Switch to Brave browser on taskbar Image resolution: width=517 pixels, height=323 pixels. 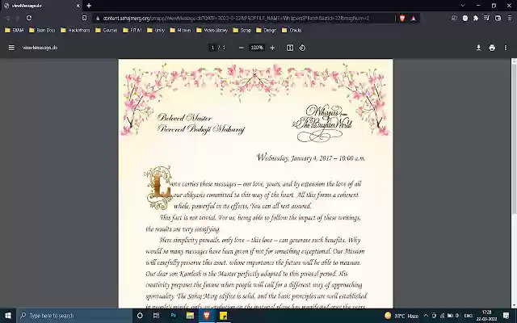coord(207,316)
